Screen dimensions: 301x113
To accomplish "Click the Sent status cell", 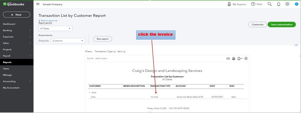I will point(234,97).
